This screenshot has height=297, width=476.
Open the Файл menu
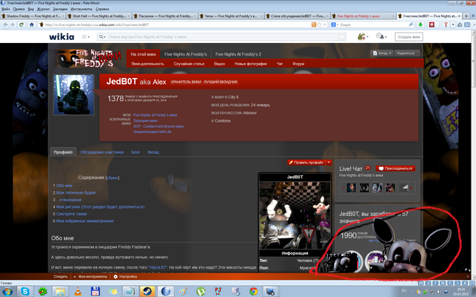[6, 9]
